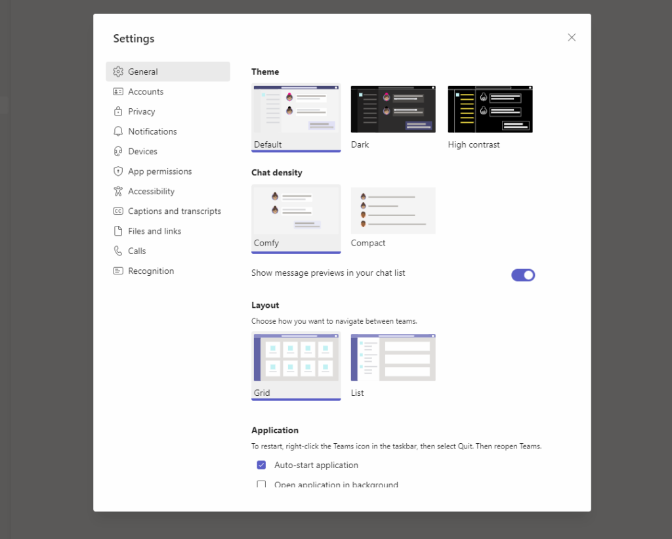This screenshot has height=539, width=672.
Task: Toggle message previews in chat list
Action: coord(523,275)
